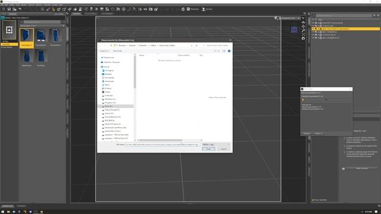The image size is (381, 214).
Task: Click the File name input field
Action: coord(163,144)
